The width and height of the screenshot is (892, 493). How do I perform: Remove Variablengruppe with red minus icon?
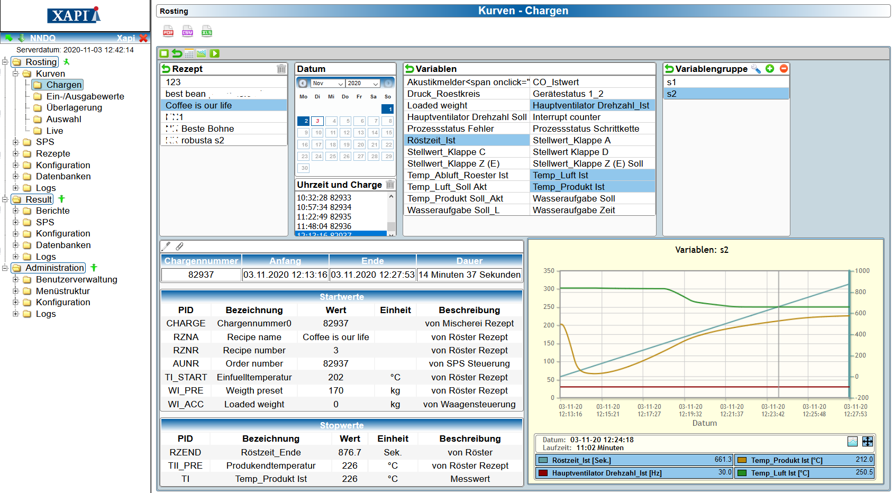[x=784, y=69]
